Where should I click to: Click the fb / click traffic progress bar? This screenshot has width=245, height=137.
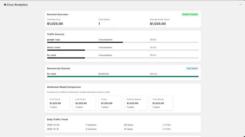click(x=123, y=58)
